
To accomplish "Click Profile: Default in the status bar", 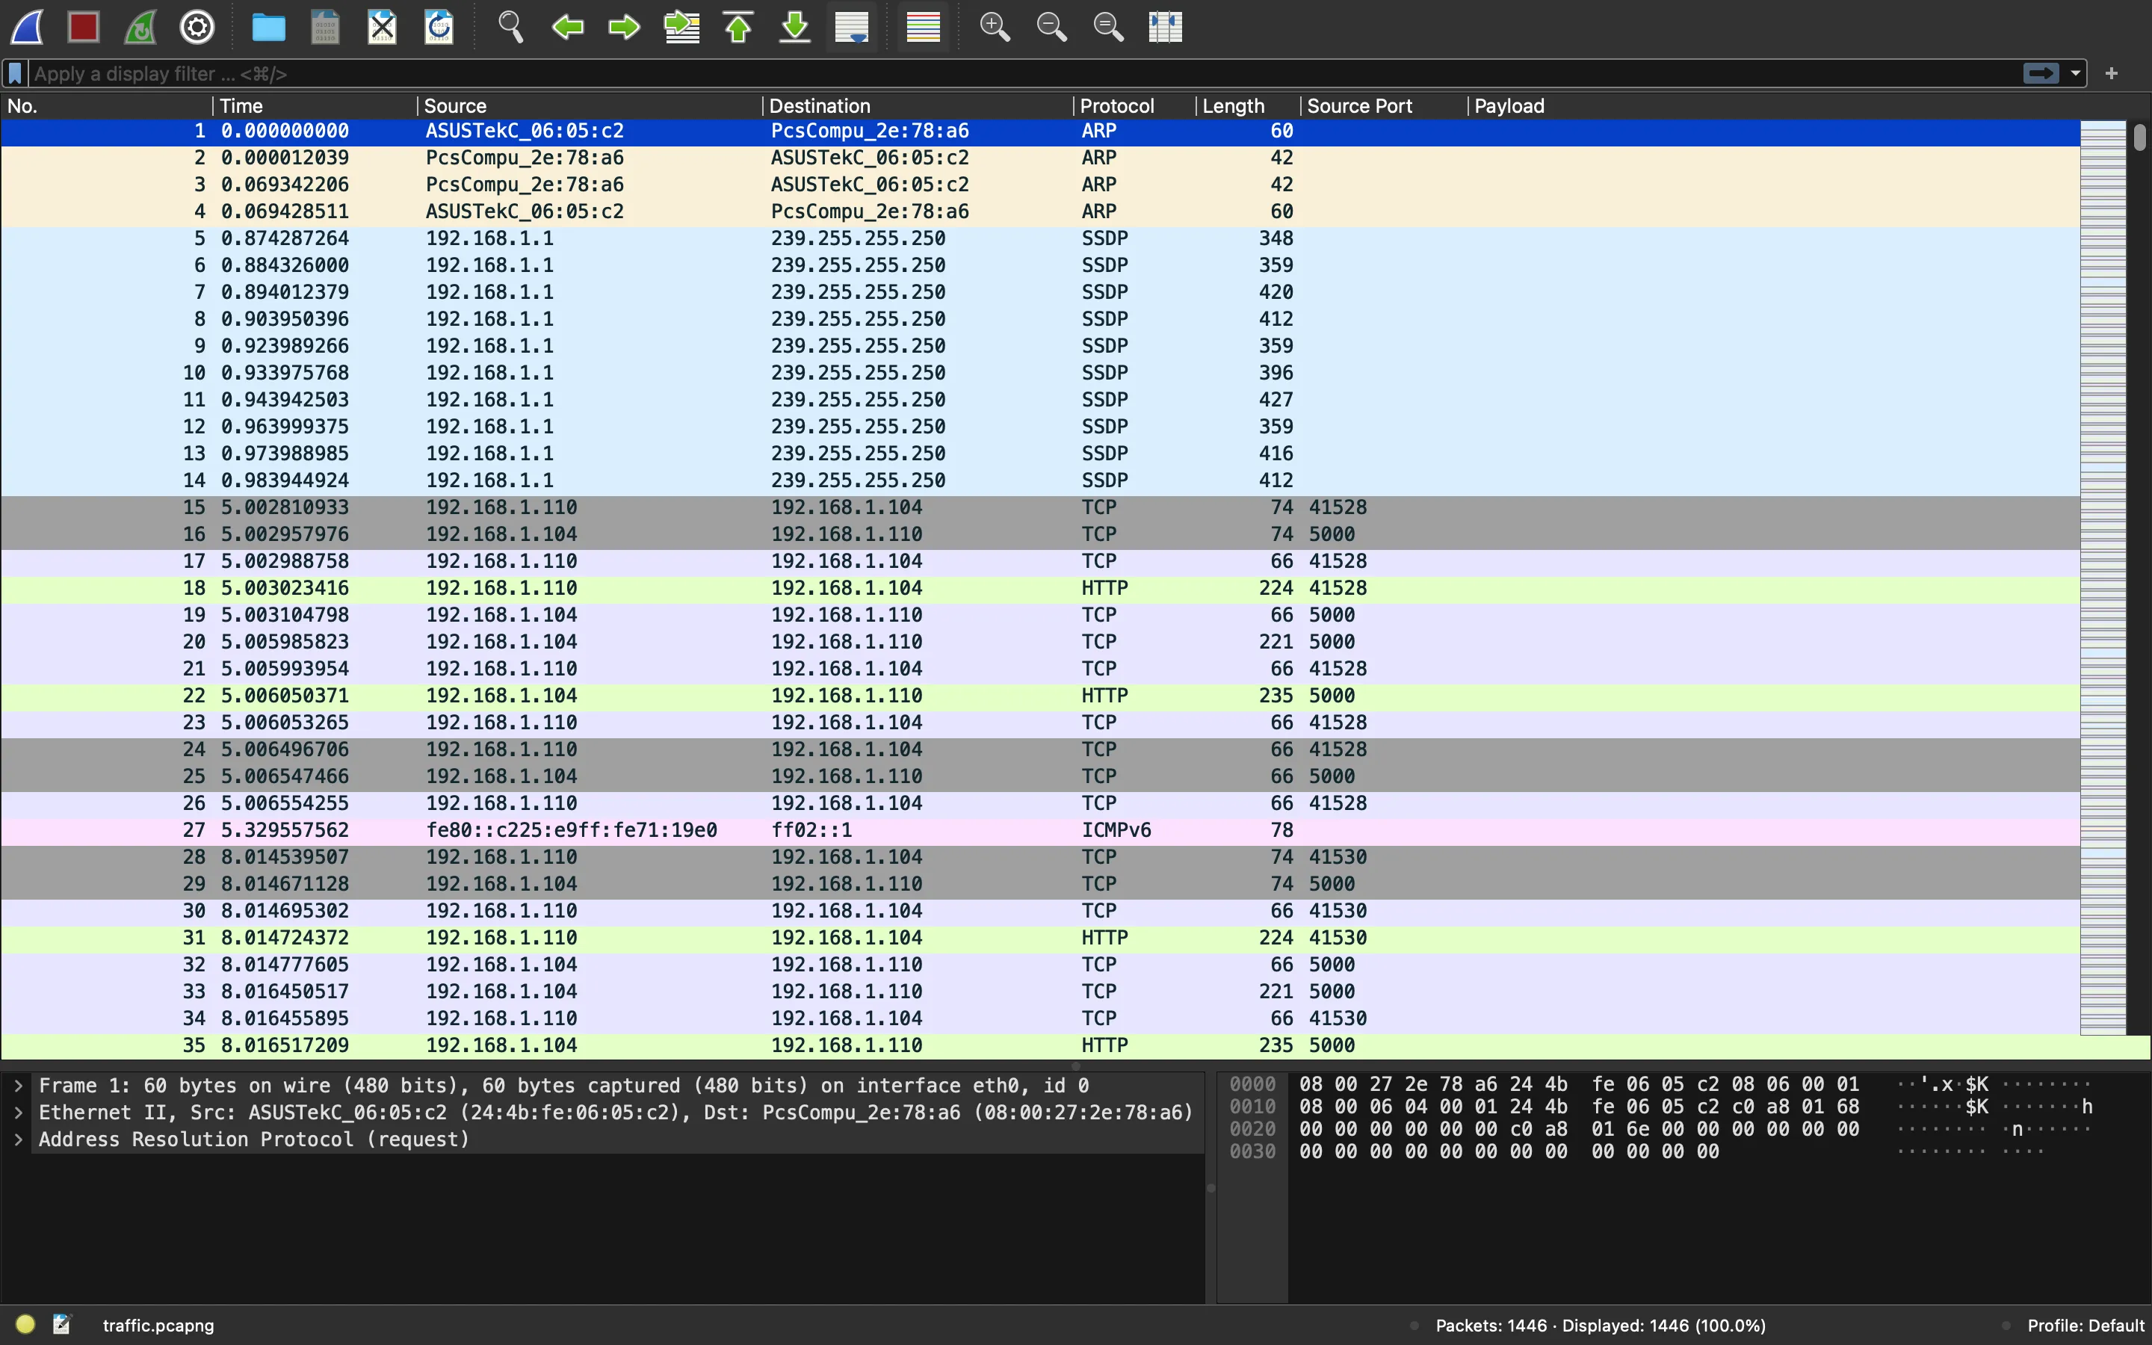I will [x=2085, y=1325].
